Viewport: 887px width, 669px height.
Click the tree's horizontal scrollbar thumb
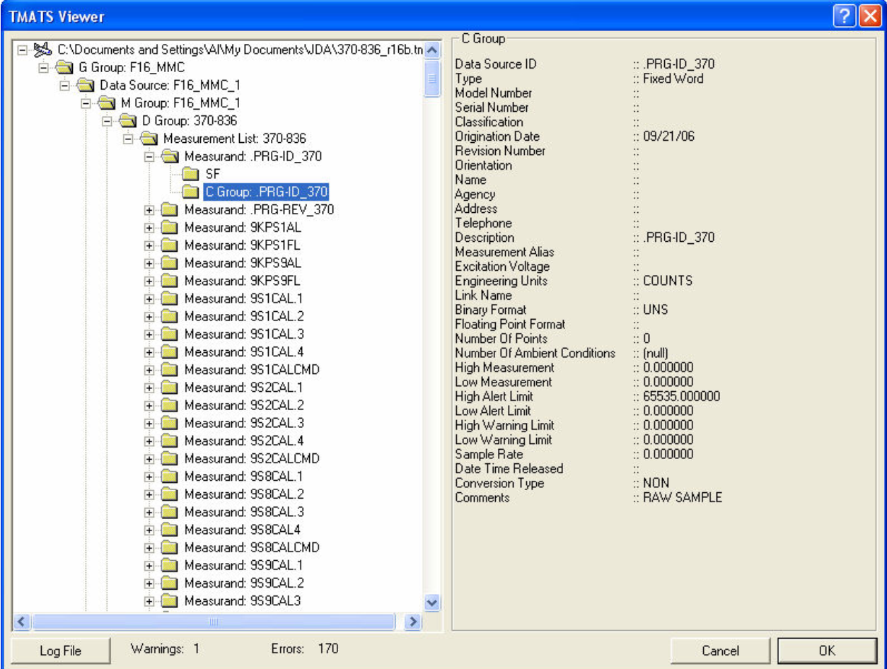pos(213,622)
